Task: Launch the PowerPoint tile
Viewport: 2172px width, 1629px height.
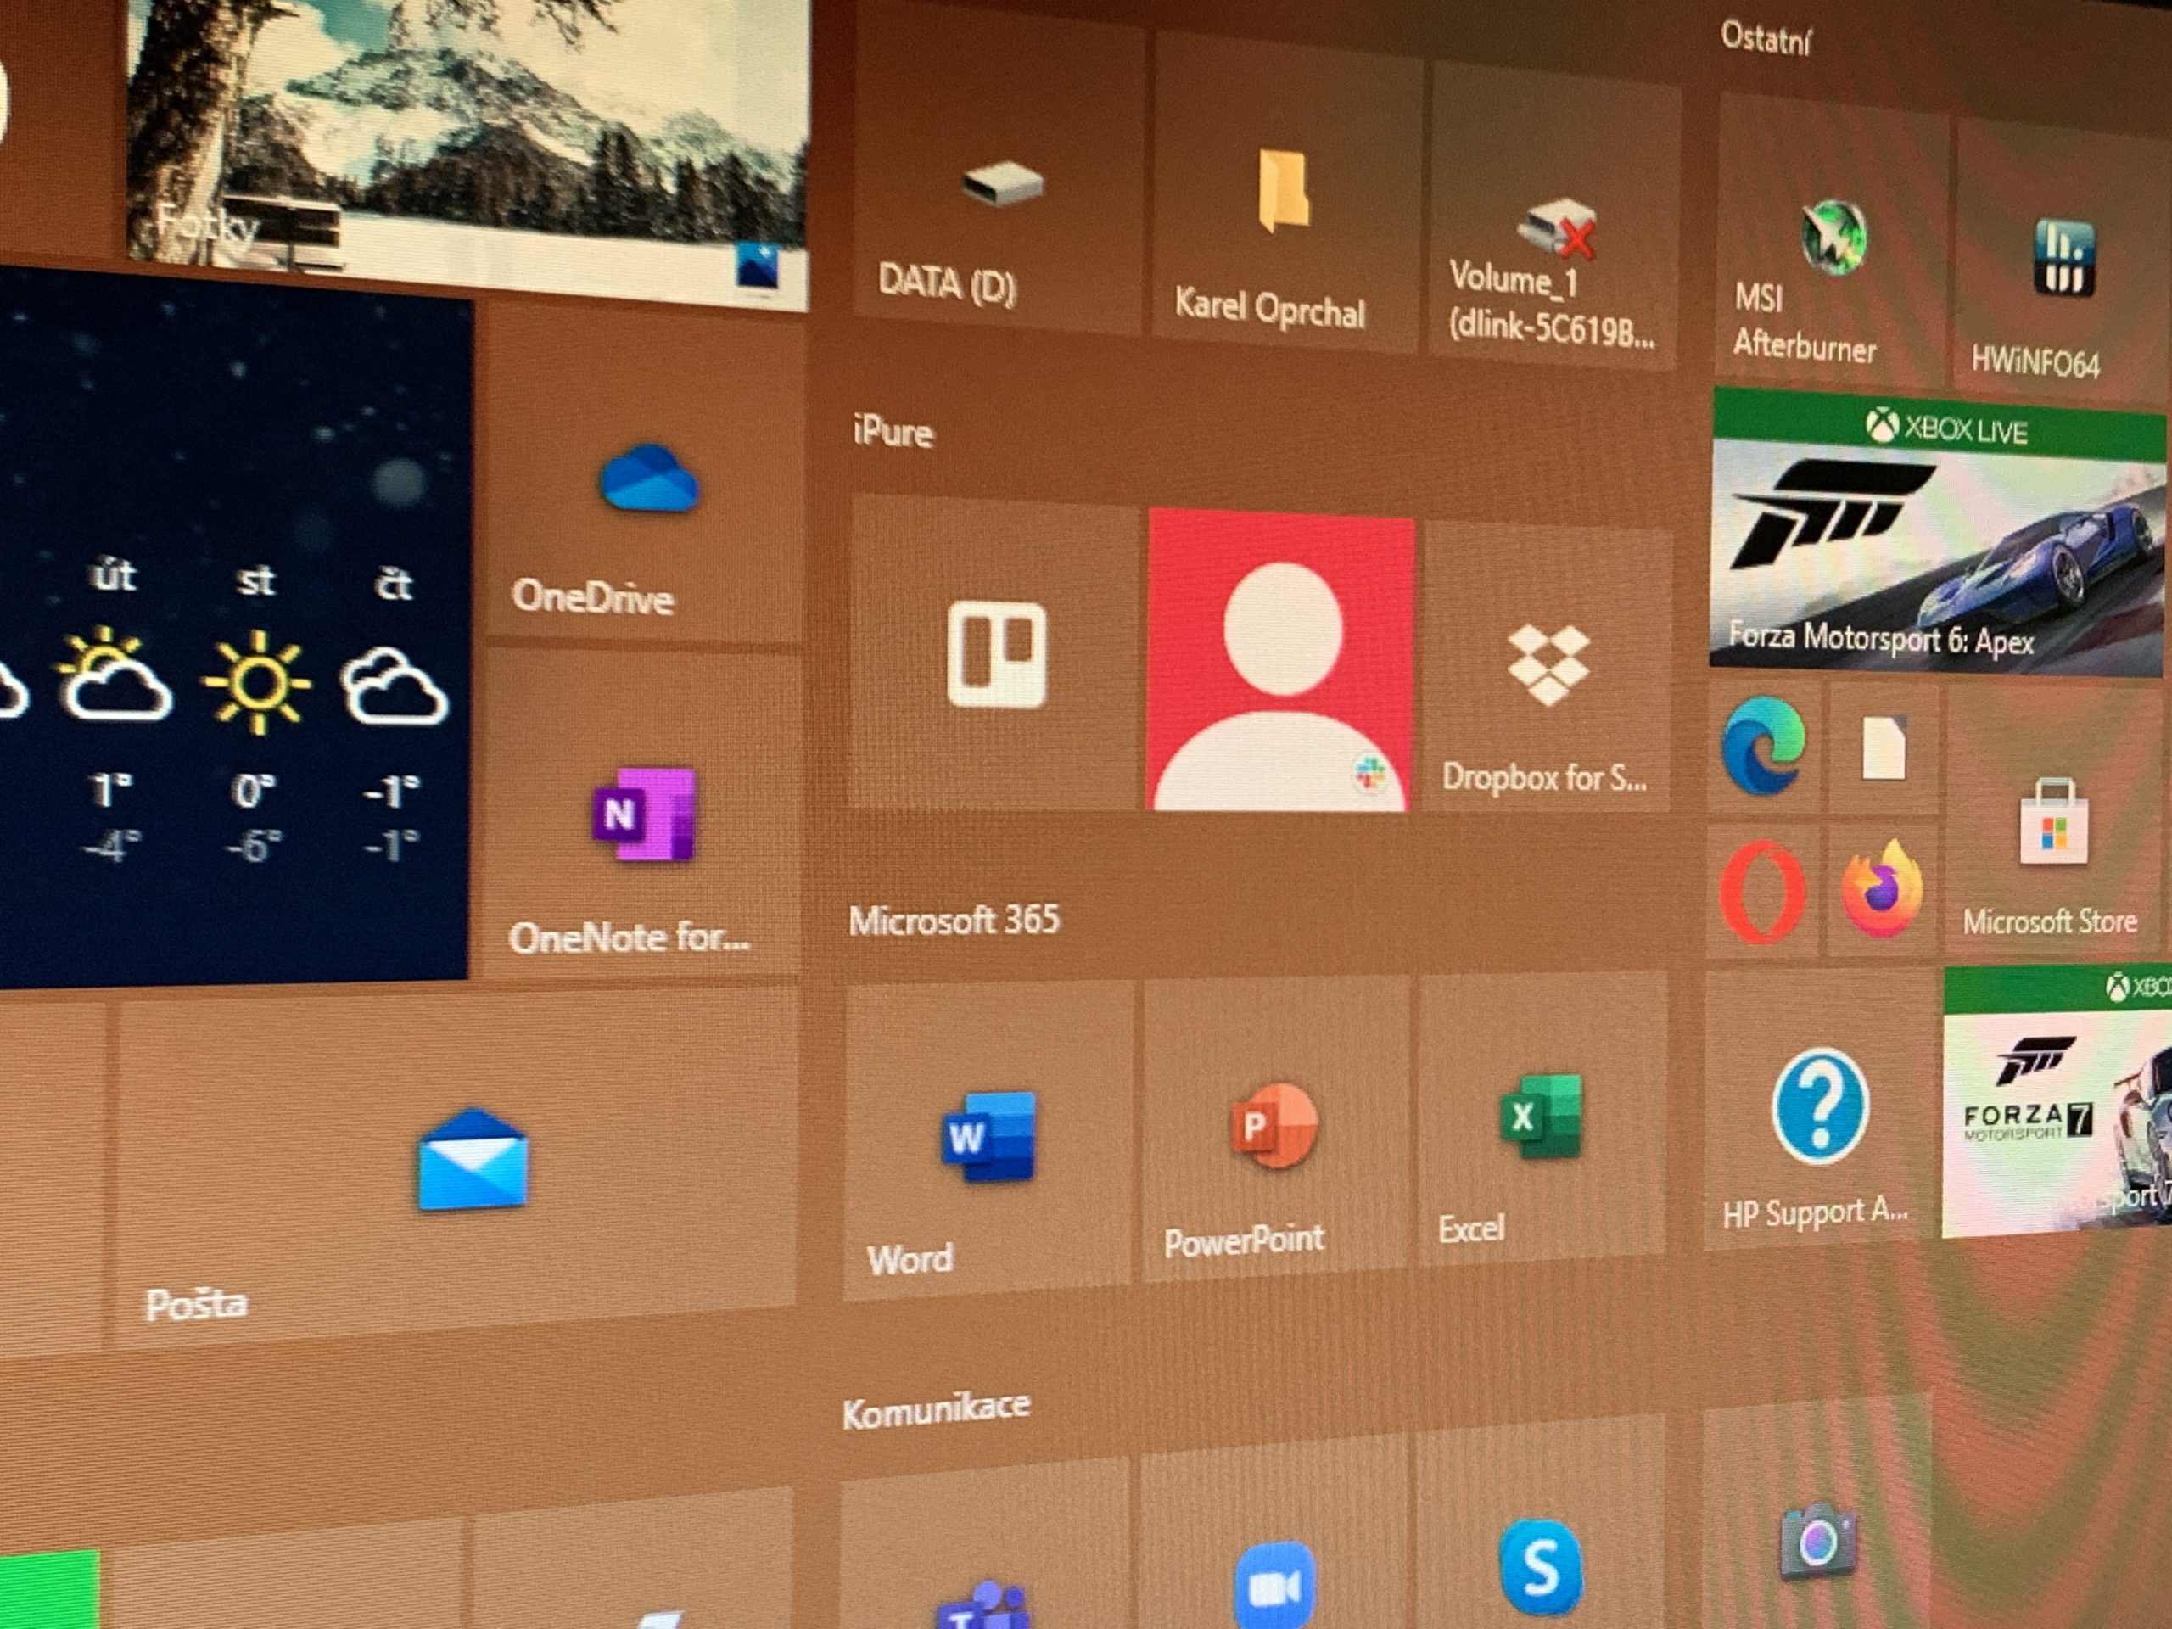Action: [1274, 1126]
